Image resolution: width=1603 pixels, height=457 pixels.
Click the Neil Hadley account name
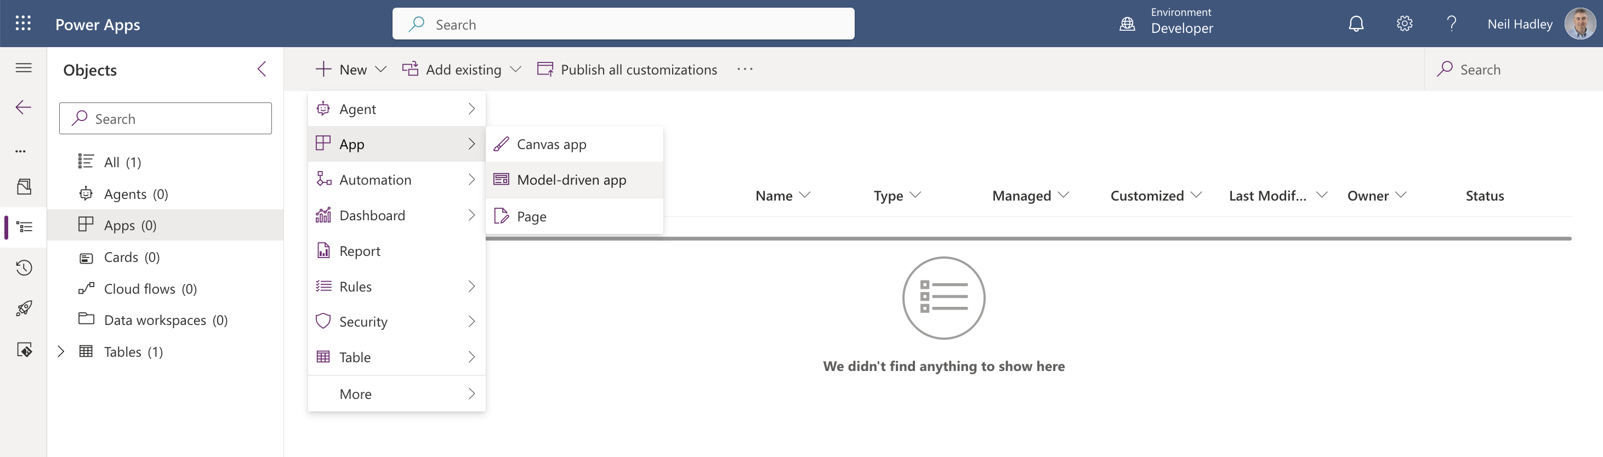1520,24
